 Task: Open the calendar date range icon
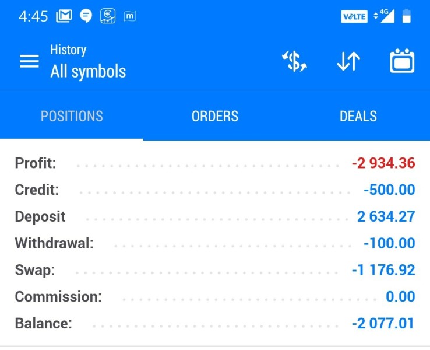(x=402, y=61)
